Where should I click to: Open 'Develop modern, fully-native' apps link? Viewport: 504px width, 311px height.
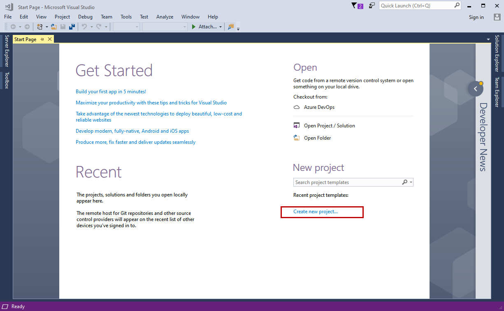pos(132,131)
